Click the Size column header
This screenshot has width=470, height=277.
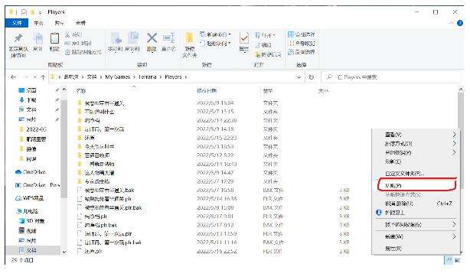(x=324, y=91)
